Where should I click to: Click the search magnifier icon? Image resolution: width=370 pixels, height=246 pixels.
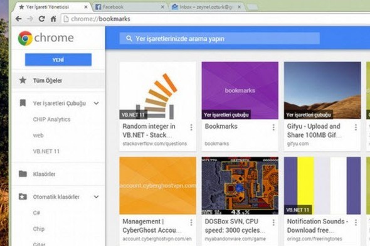click(129, 38)
